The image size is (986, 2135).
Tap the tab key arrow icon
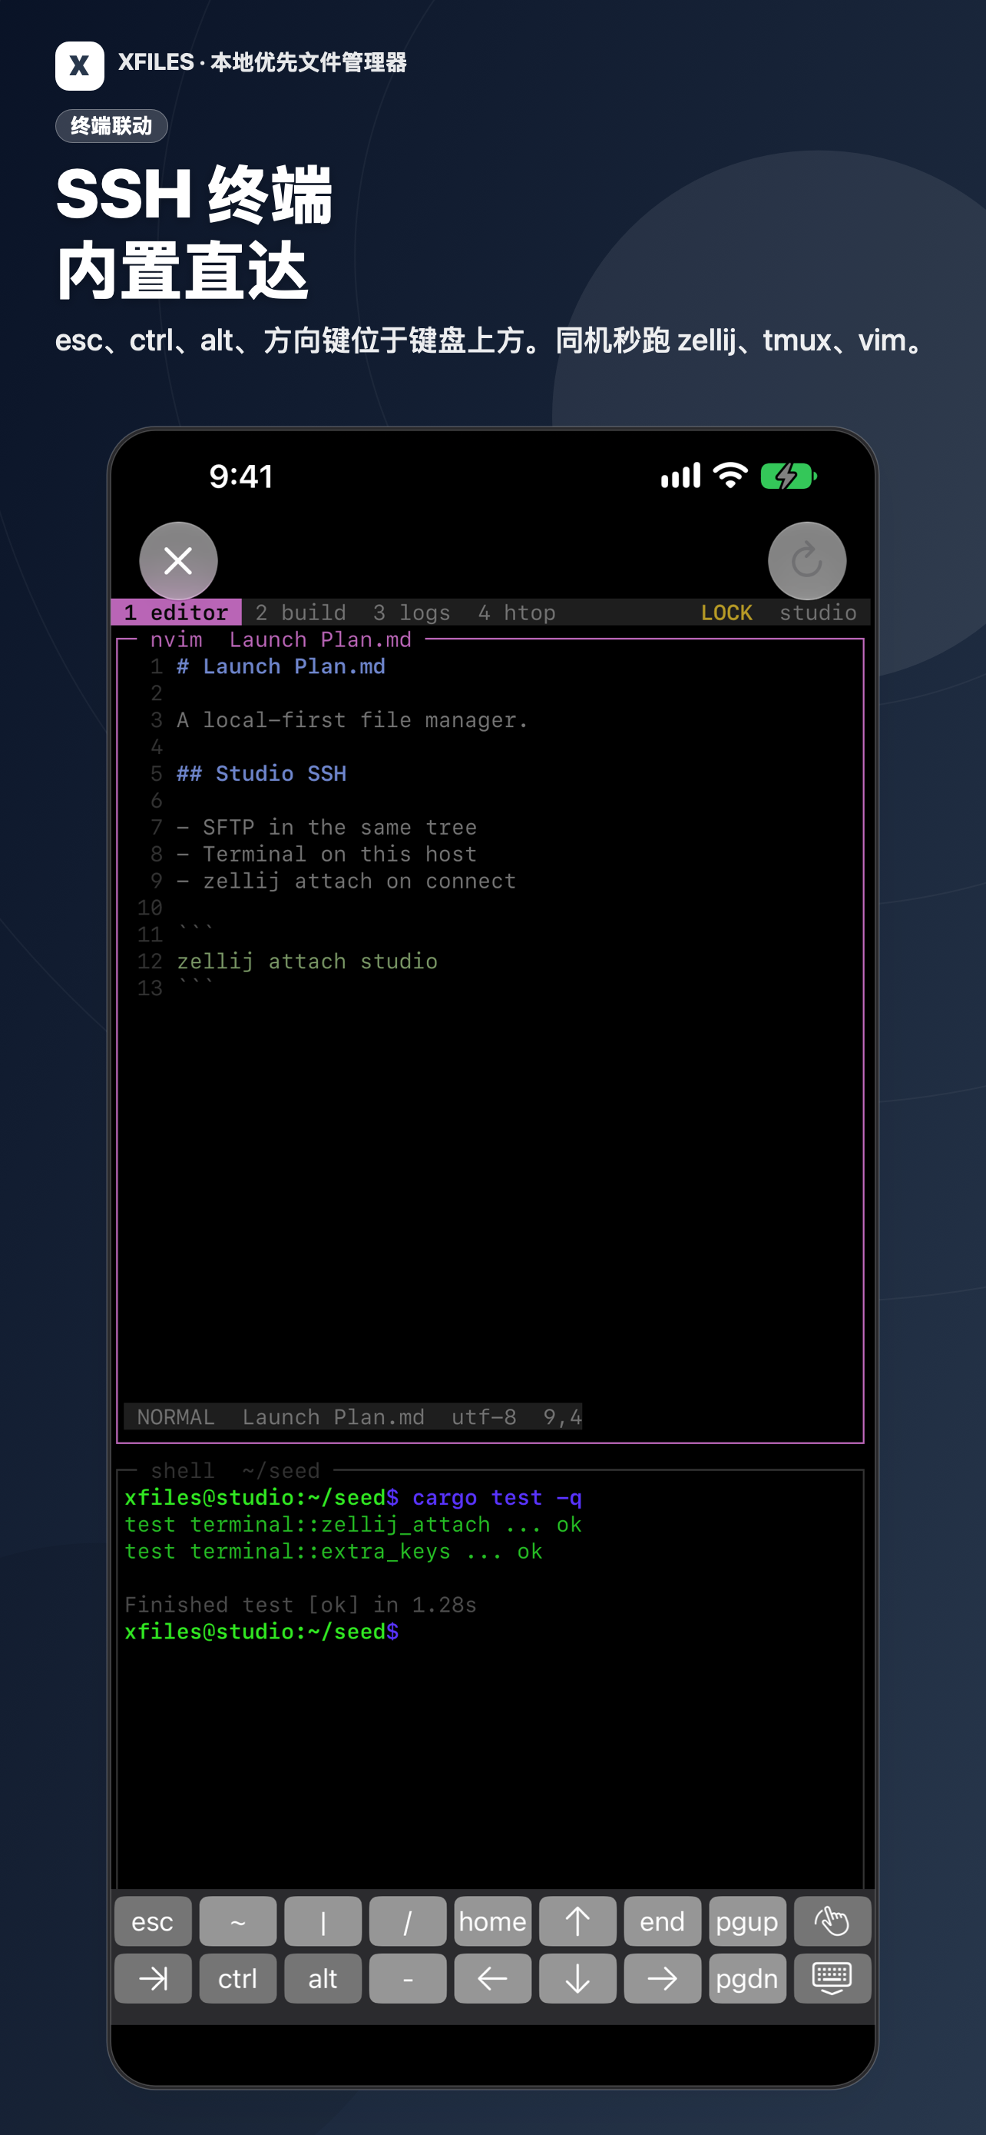153,1978
